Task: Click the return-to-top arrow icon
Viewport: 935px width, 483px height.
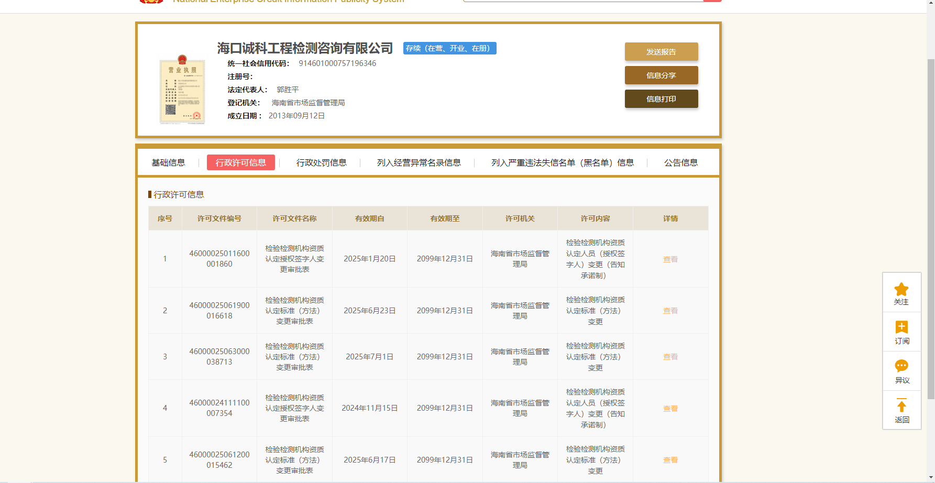Action: (901, 405)
